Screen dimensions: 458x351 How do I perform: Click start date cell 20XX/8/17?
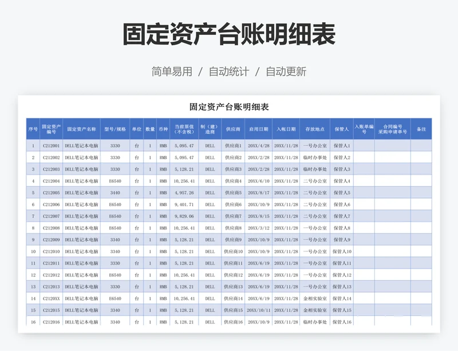[x=259, y=192]
